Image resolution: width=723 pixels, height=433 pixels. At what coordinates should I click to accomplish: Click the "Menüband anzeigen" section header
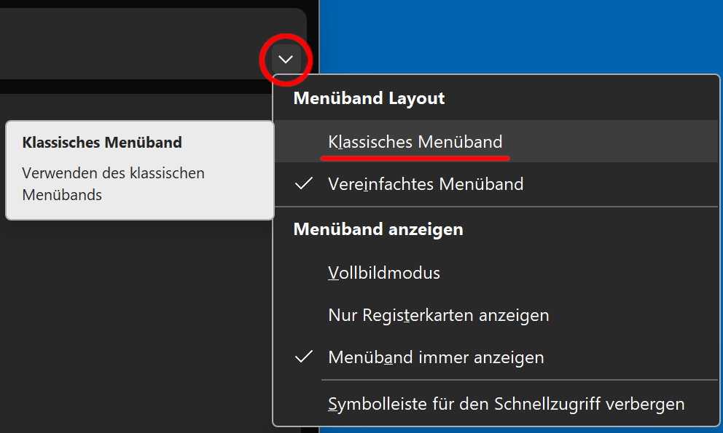(x=378, y=229)
